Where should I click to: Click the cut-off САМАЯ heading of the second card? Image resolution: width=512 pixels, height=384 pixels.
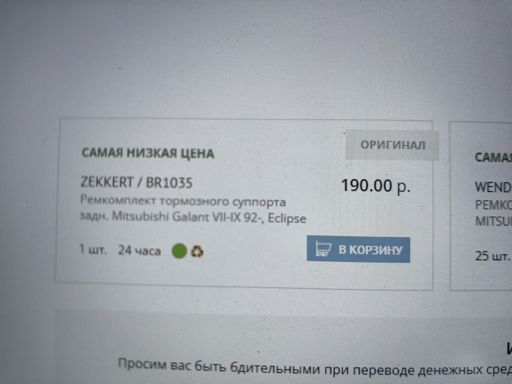coord(493,157)
